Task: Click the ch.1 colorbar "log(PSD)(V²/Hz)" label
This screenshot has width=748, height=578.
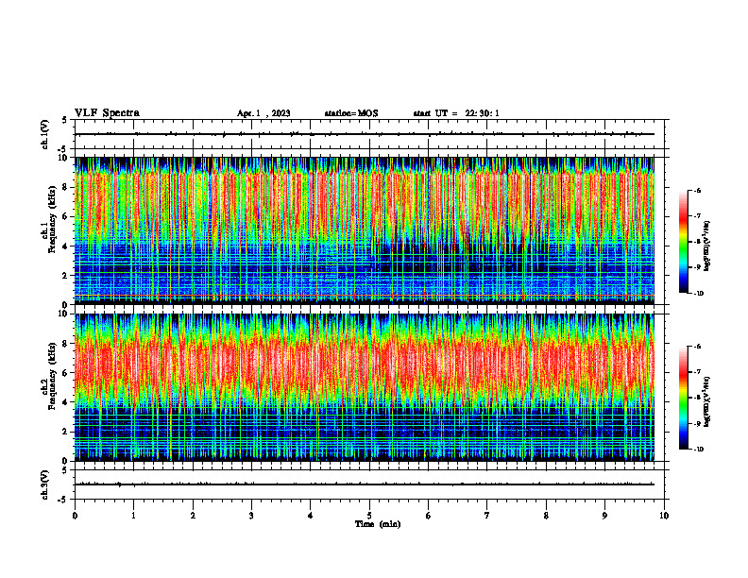Action: (706, 246)
